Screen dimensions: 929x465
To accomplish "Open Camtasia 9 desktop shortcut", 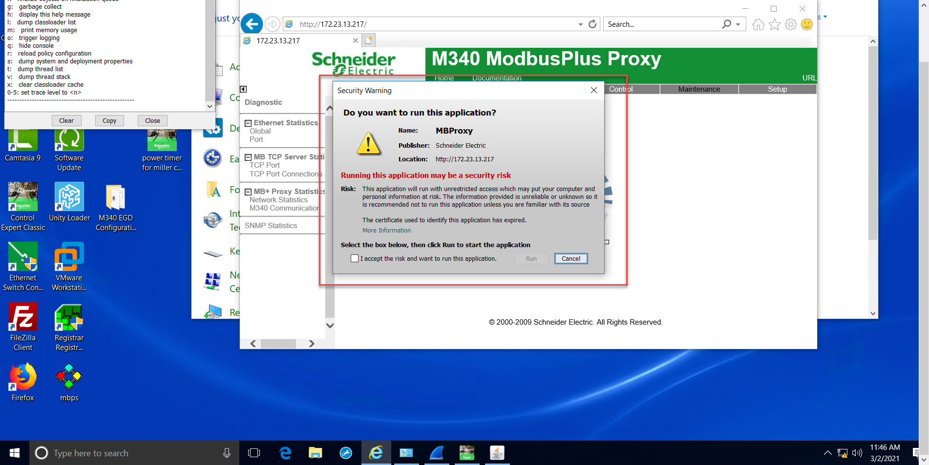I will coord(22,144).
